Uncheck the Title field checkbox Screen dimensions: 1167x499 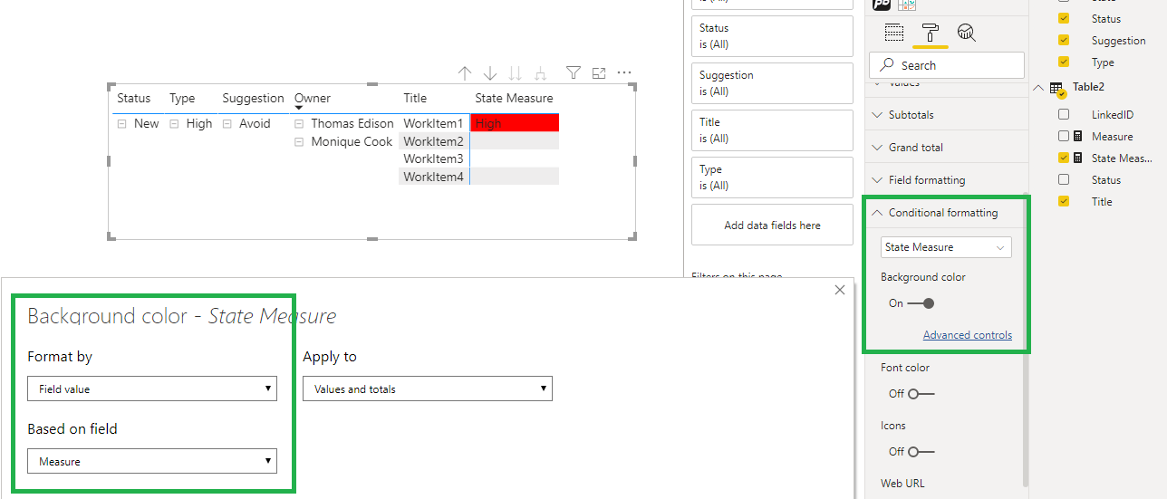(1064, 201)
